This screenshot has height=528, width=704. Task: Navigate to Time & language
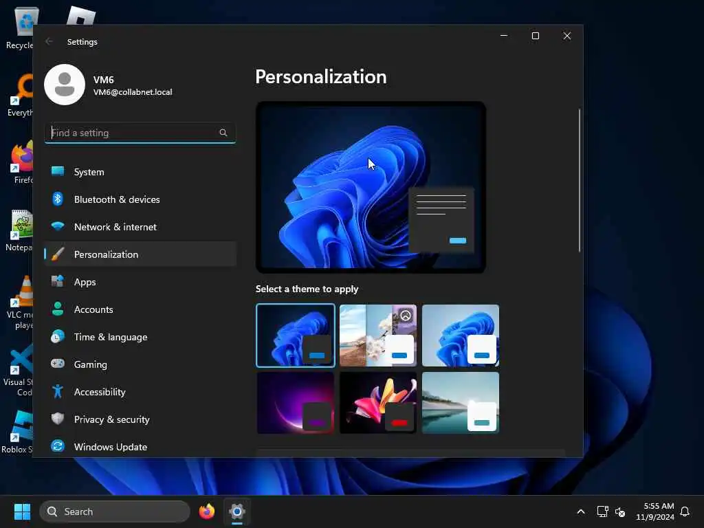[140, 336]
